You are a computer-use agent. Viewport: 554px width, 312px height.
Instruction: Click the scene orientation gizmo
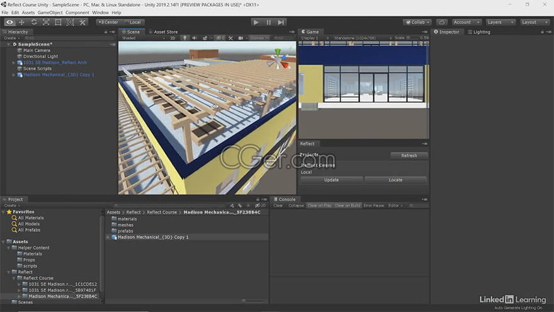[x=278, y=59]
